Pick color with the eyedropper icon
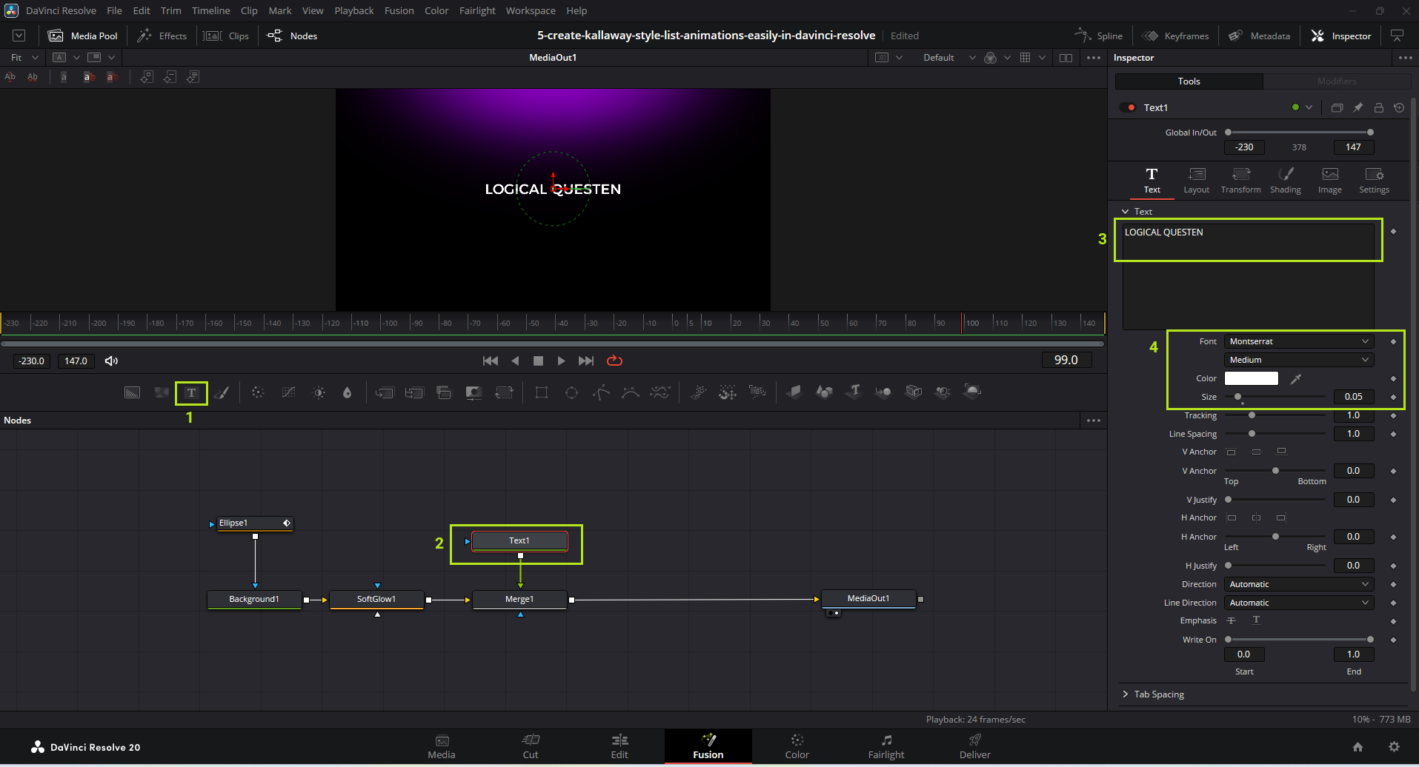This screenshot has width=1419, height=767. (1296, 379)
